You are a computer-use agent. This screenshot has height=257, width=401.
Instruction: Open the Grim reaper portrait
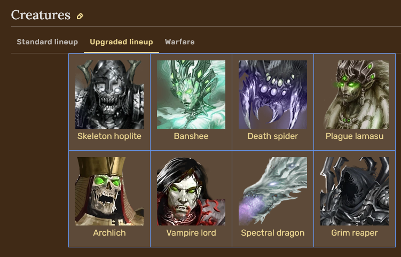355,191
